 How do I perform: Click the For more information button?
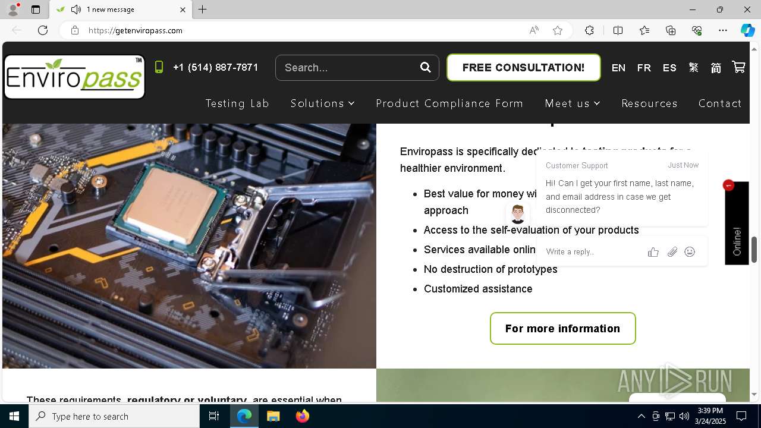[x=562, y=328]
